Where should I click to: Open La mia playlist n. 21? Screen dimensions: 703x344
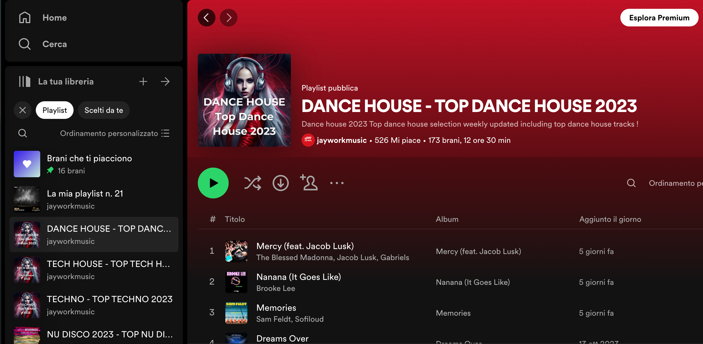pyautogui.click(x=94, y=199)
